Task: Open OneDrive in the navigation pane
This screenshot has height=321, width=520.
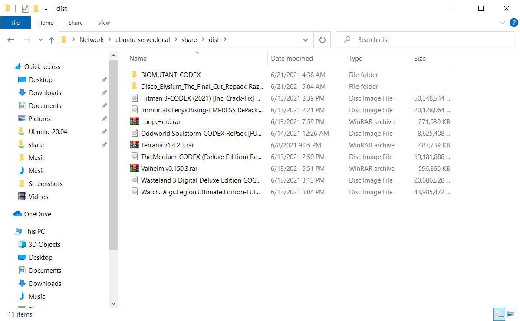Action: pos(37,214)
